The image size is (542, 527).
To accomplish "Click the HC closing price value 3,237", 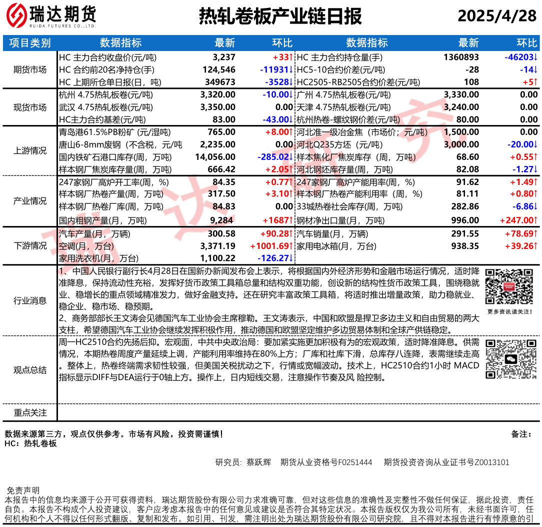I will click(x=223, y=57).
